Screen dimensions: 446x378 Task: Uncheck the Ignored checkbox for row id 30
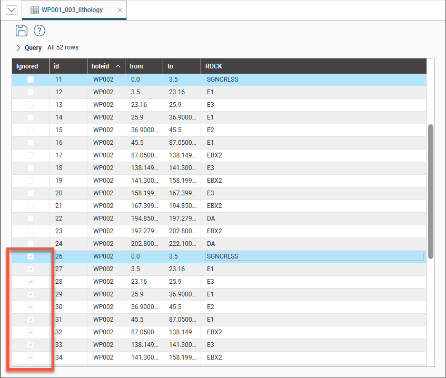(x=31, y=307)
